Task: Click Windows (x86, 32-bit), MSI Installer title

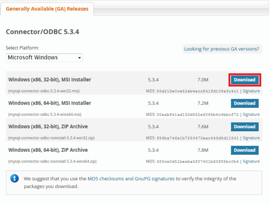Action: click(x=50, y=80)
